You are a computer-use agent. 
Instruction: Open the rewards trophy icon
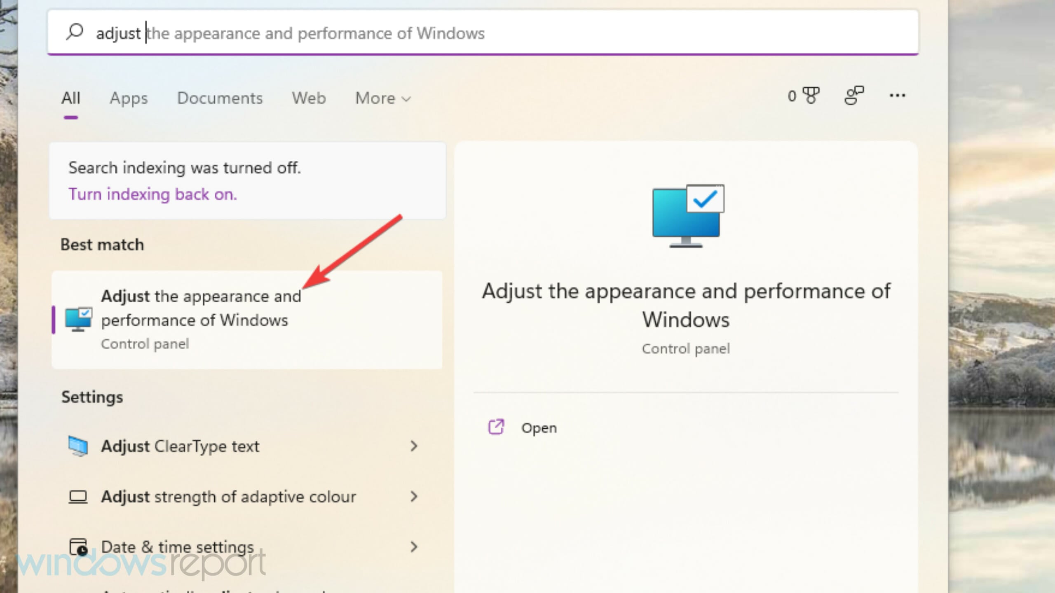tap(811, 96)
